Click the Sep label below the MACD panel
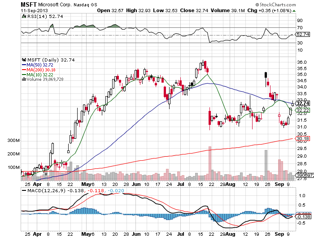The width and height of the screenshot is (314, 238). click(279, 234)
